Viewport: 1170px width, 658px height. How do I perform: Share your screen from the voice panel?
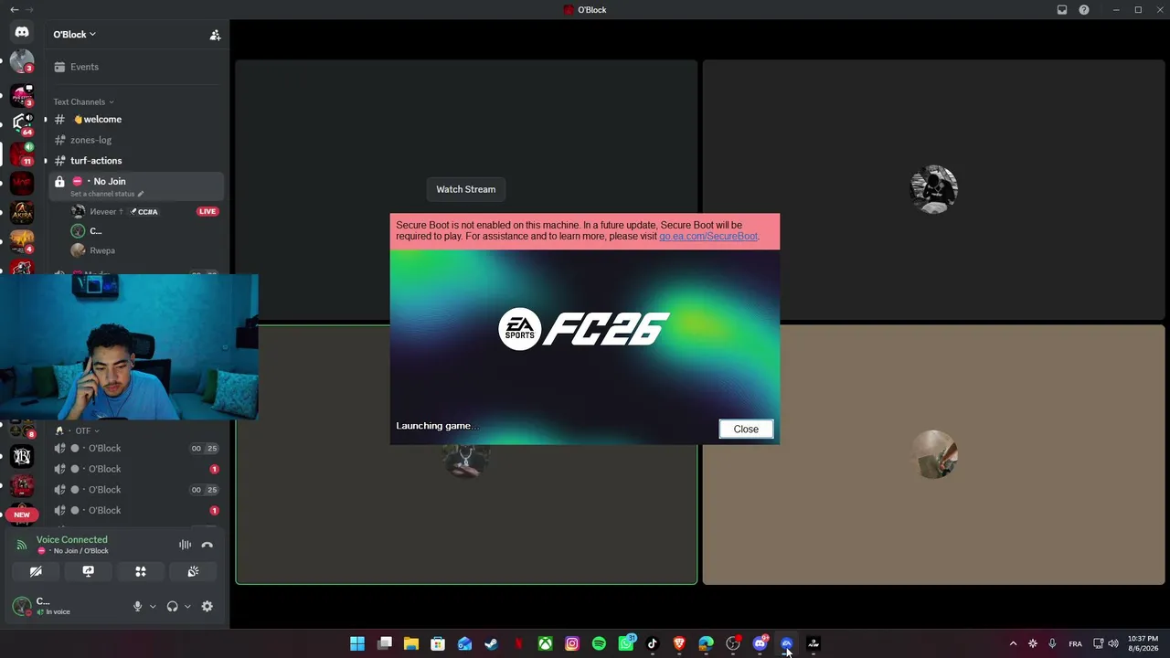point(88,571)
